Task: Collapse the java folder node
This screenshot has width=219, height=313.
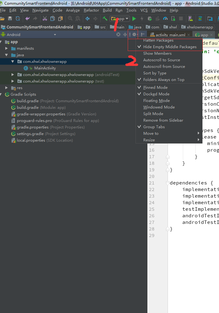Action: [x=6, y=55]
